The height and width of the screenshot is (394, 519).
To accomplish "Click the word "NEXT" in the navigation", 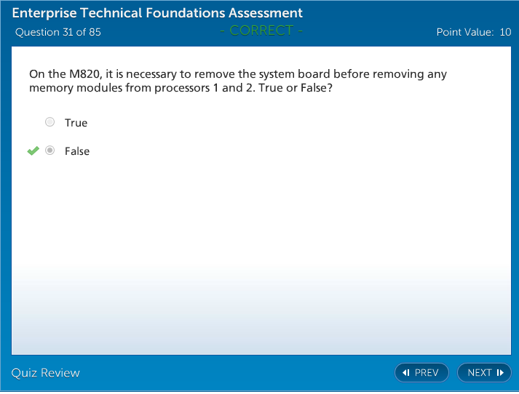I will [480, 373].
